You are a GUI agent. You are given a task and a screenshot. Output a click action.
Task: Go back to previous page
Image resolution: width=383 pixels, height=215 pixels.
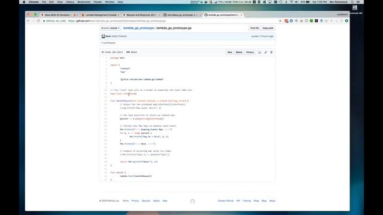tap(28, 21)
